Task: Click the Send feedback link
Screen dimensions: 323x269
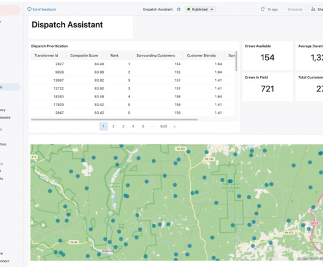Action: 41,10
